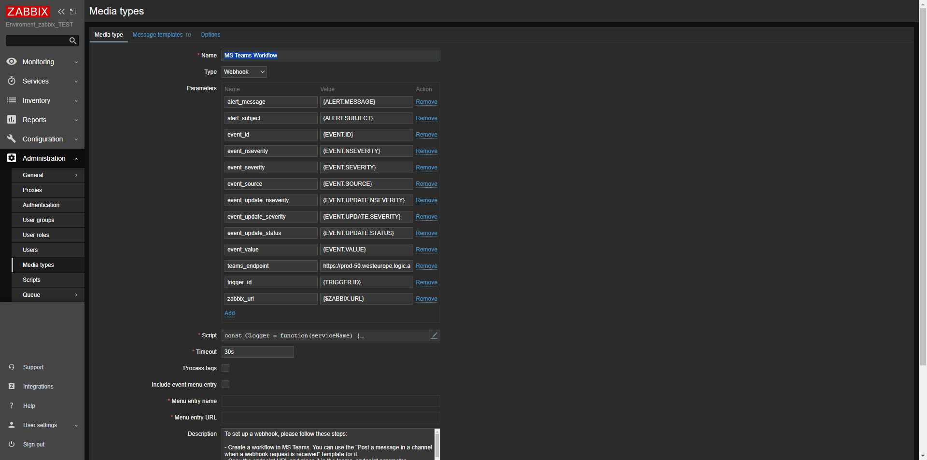Click Add to create new parameter
The image size is (927, 460).
tap(229, 313)
